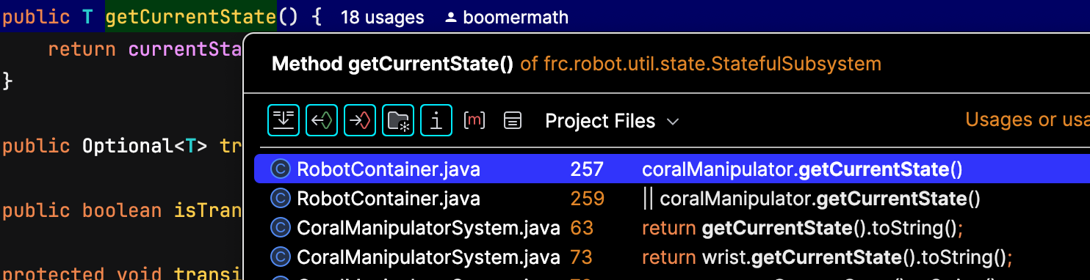Viewport: 1090px width, 280px height.
Task: Click 'return wrist.getCurrentState().toString();' code preview
Action: (x=827, y=257)
